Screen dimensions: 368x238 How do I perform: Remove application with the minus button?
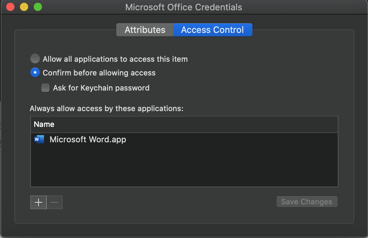click(54, 202)
